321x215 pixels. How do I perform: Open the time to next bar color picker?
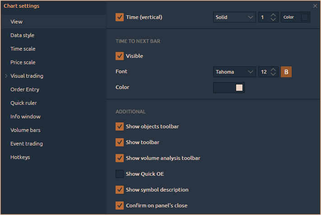click(x=229, y=88)
